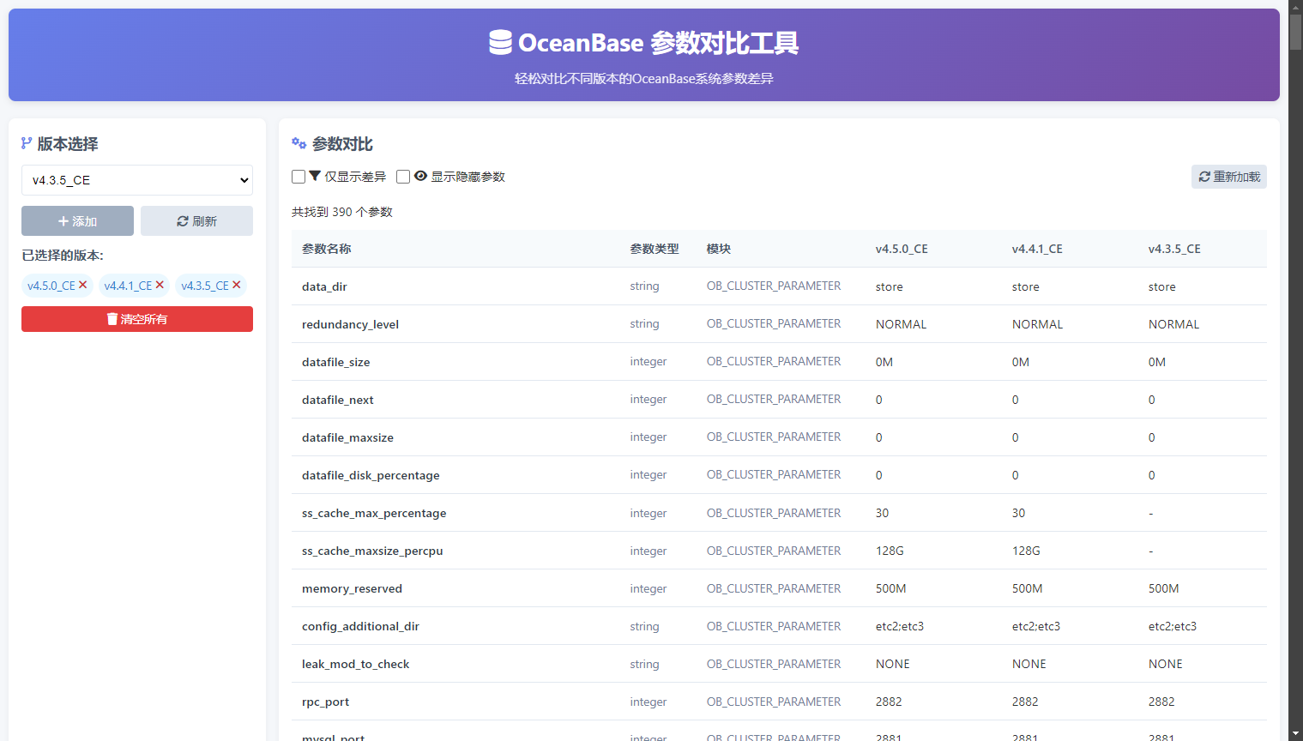This screenshot has width=1303, height=741.
Task: Select the datafile_size parameter name
Action: tap(336, 362)
